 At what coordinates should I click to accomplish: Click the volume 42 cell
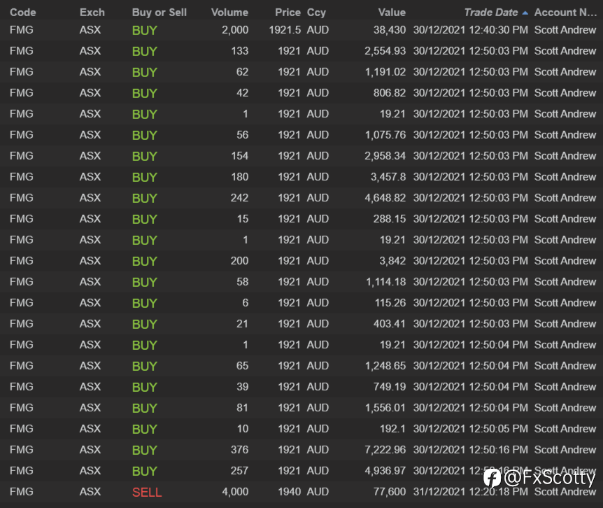pos(242,92)
